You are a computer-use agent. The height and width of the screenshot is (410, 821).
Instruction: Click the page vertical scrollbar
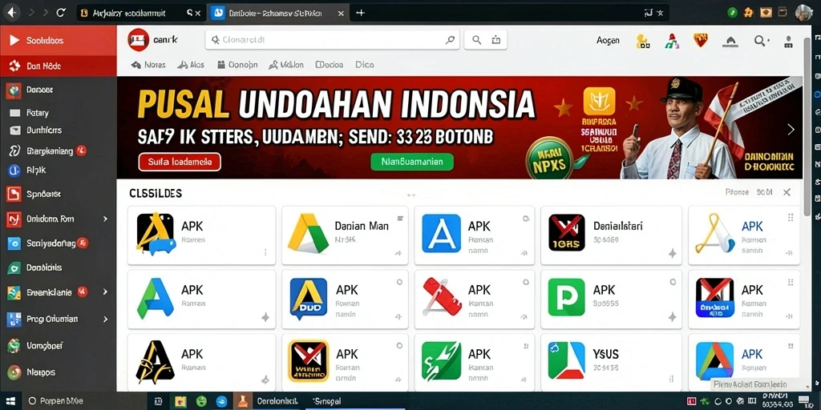coord(807,126)
